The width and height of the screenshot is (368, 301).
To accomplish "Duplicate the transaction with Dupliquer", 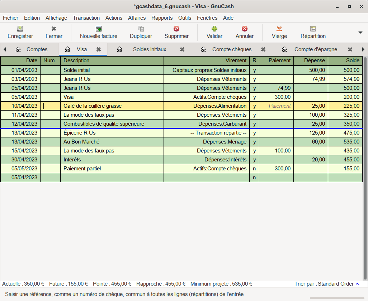I will tap(141, 29).
